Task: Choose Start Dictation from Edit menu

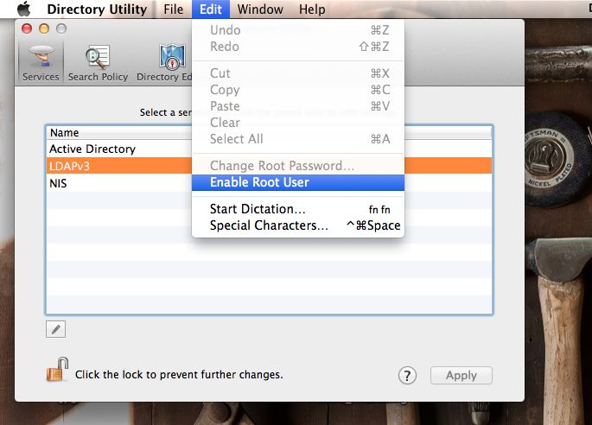Action: [x=298, y=209]
